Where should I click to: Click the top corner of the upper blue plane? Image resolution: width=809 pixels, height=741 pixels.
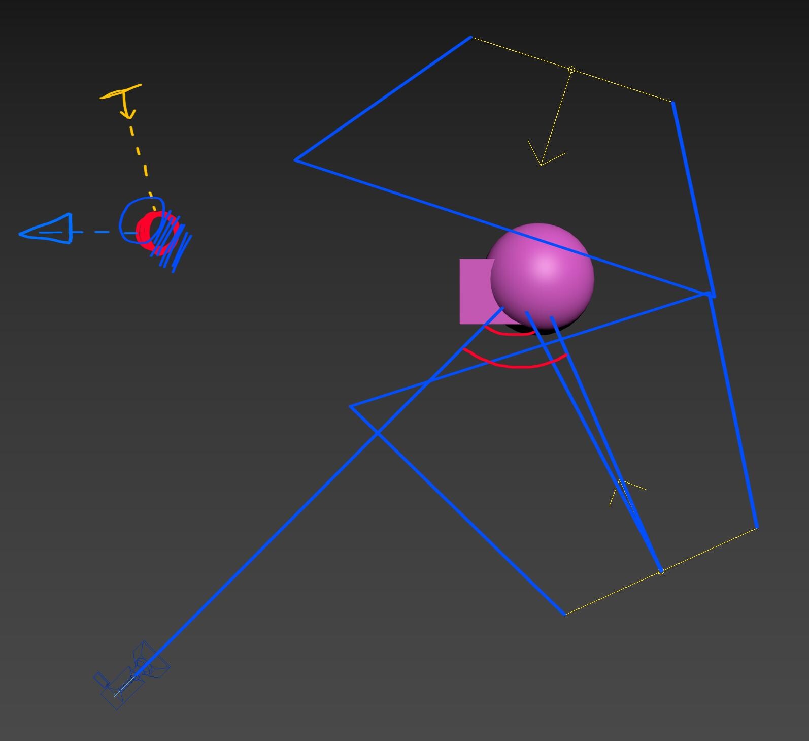point(471,37)
